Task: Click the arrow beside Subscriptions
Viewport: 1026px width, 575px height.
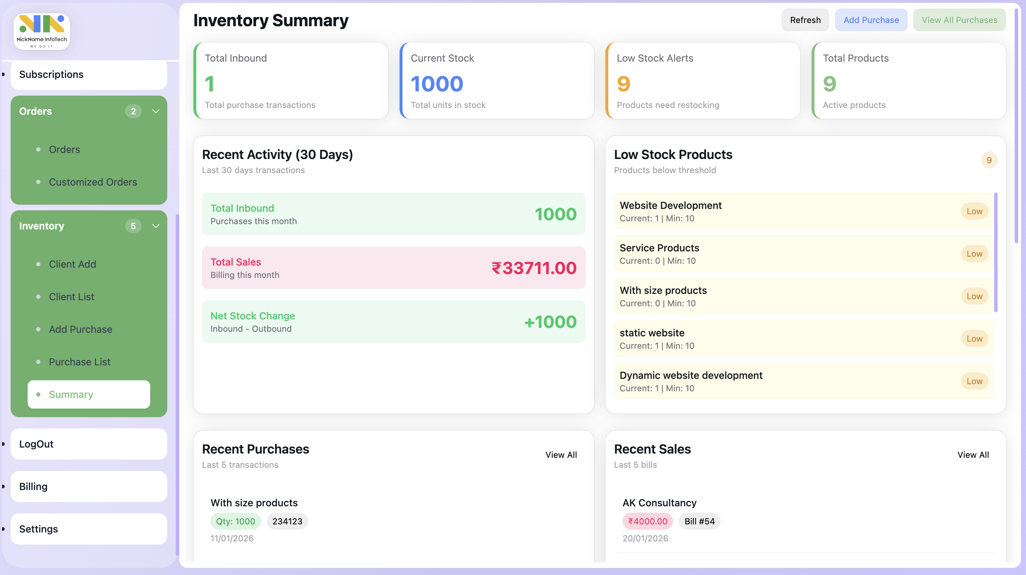Action: [x=3, y=74]
